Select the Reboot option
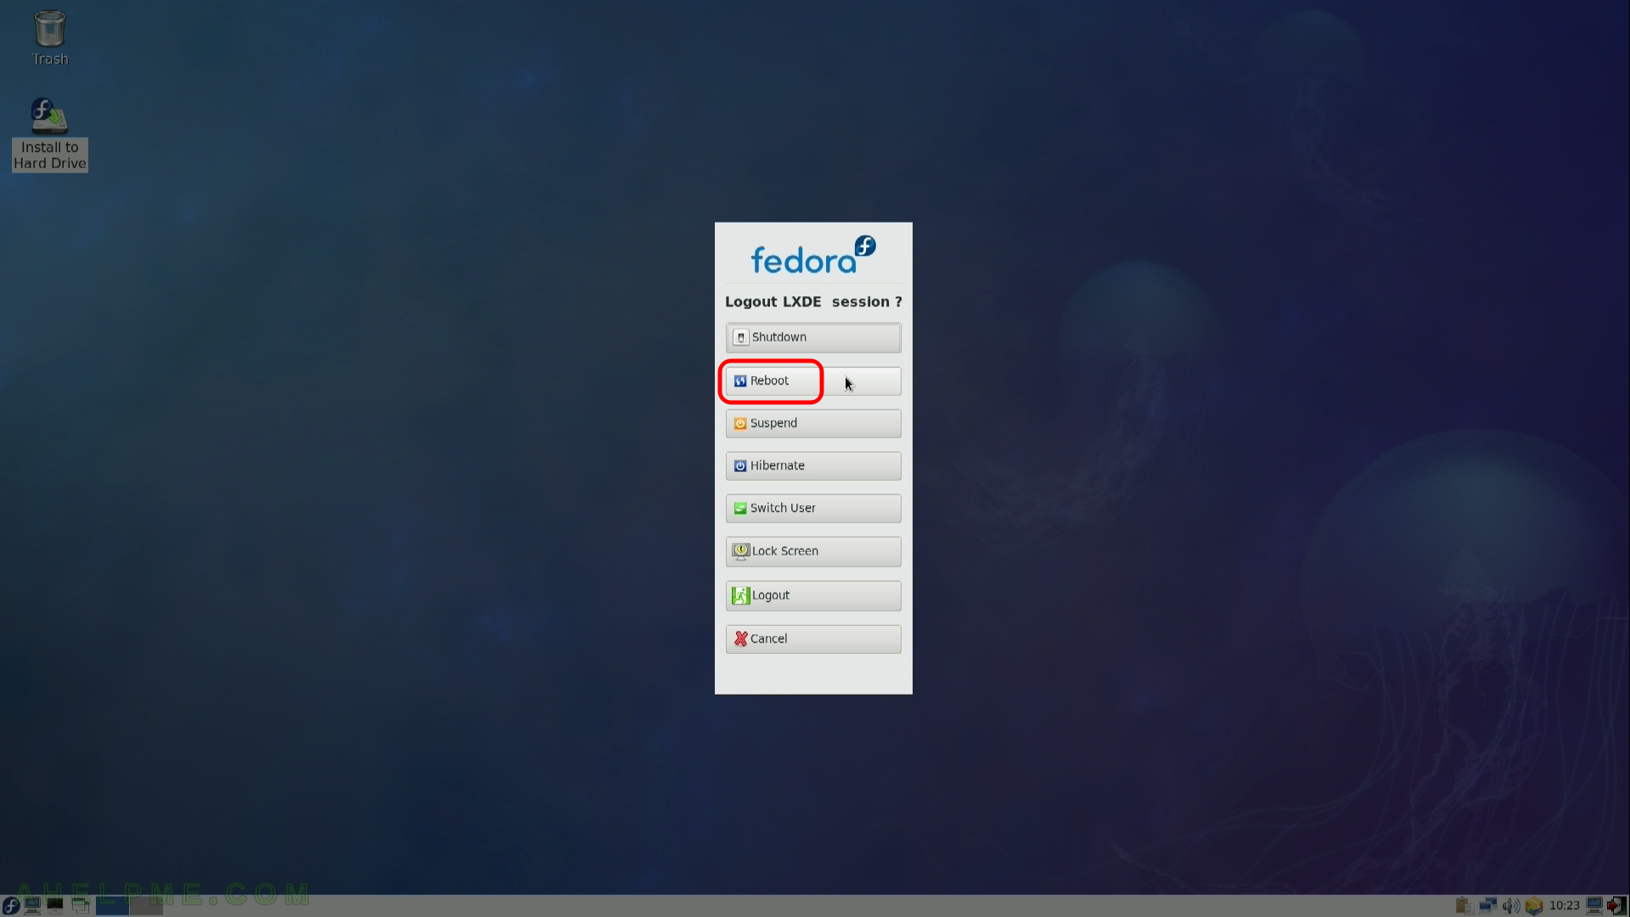 click(x=769, y=380)
